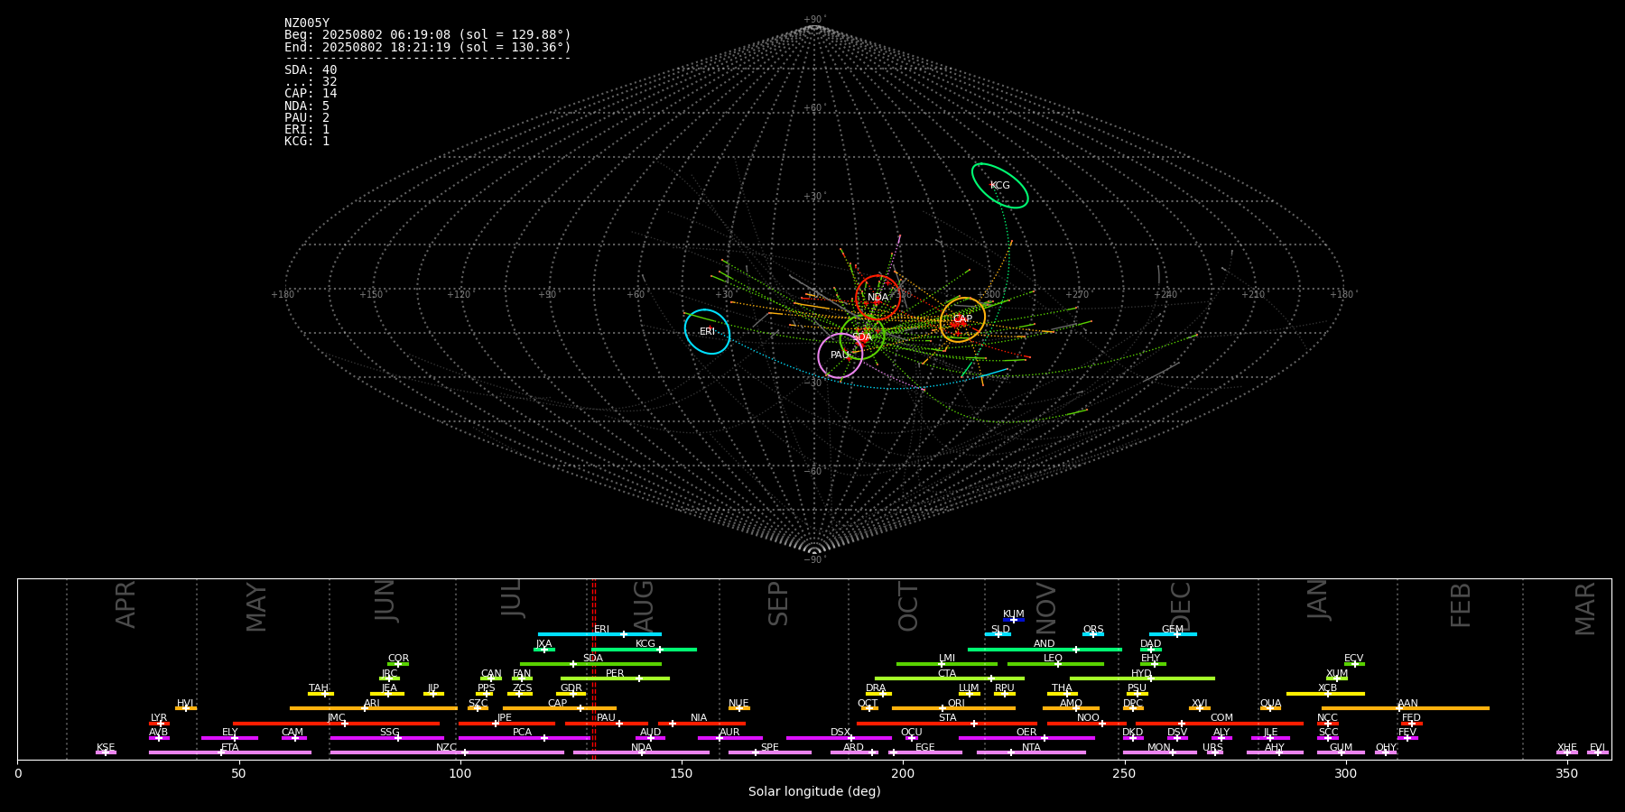Click the 'End: 20250802 18:21:19' line
This screenshot has height=812, width=1625.
click(x=428, y=47)
